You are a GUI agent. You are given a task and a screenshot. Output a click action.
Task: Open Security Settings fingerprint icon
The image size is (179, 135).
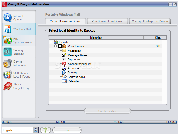8,52
